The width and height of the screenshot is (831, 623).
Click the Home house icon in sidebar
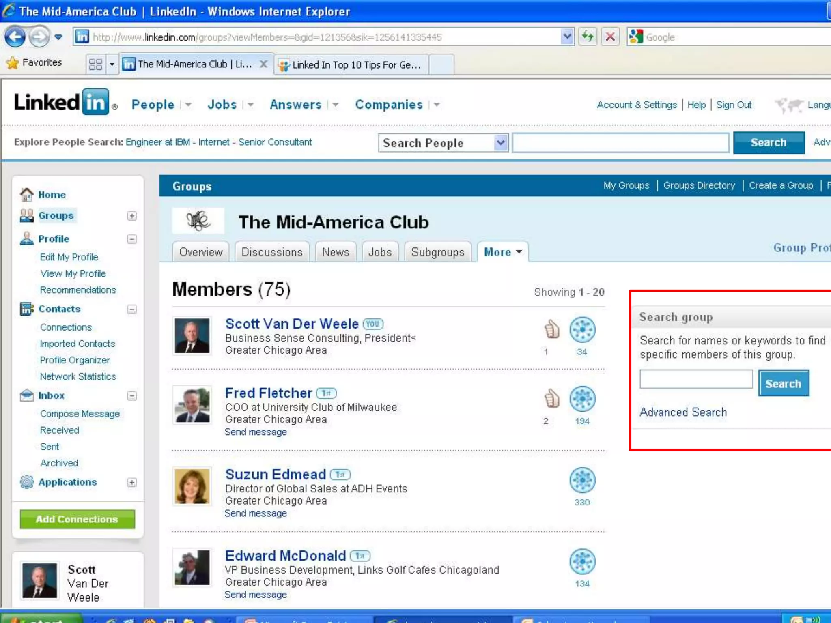coord(27,195)
